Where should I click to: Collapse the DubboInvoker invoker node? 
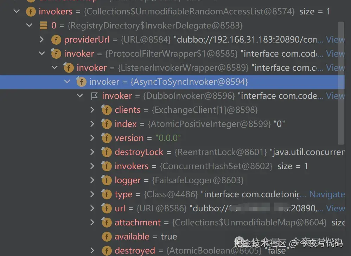coord(80,96)
